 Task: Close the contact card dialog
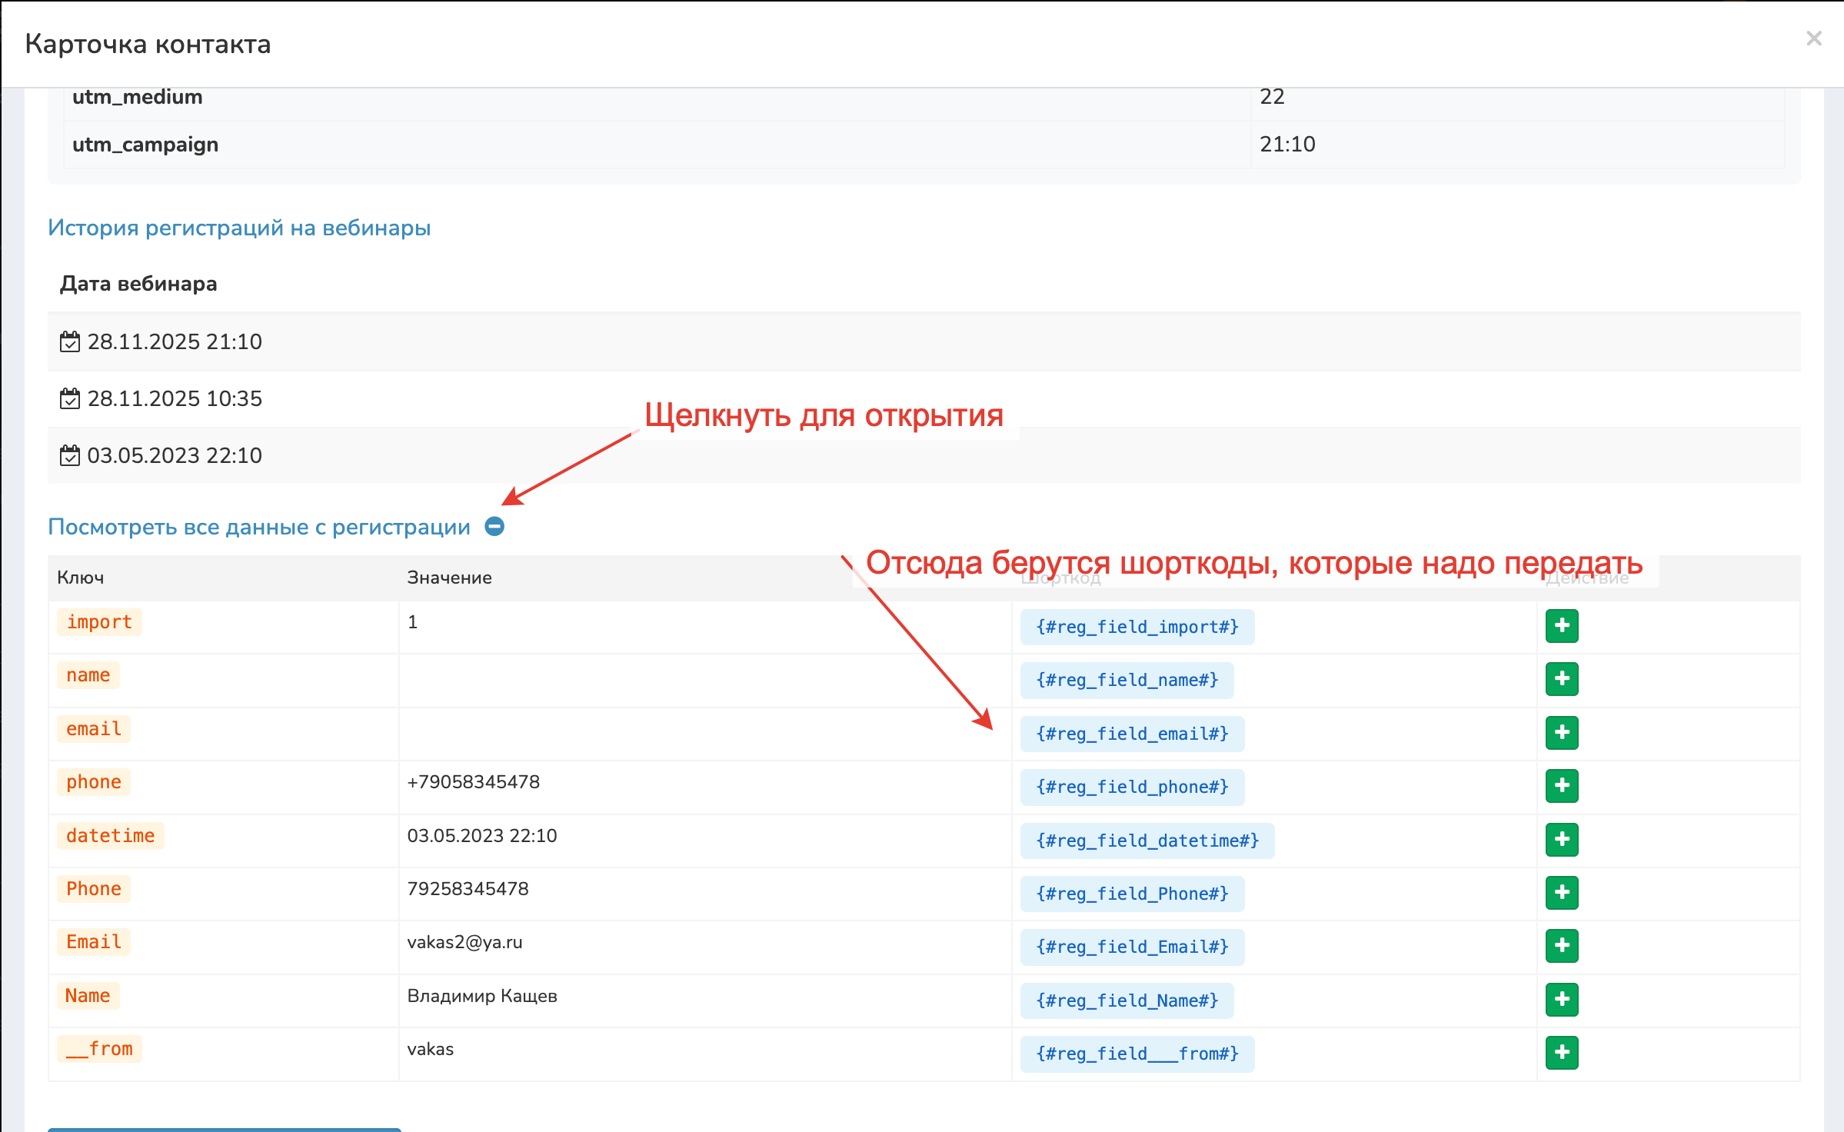point(1813,38)
